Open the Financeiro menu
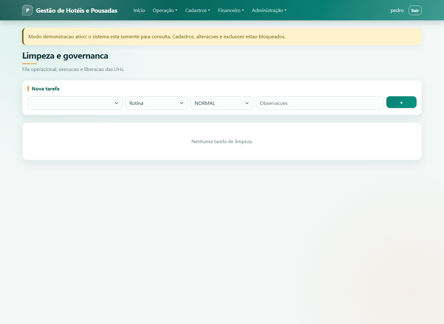 click(231, 10)
